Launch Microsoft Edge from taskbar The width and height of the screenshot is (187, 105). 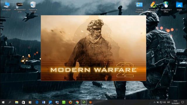(x=37, y=102)
